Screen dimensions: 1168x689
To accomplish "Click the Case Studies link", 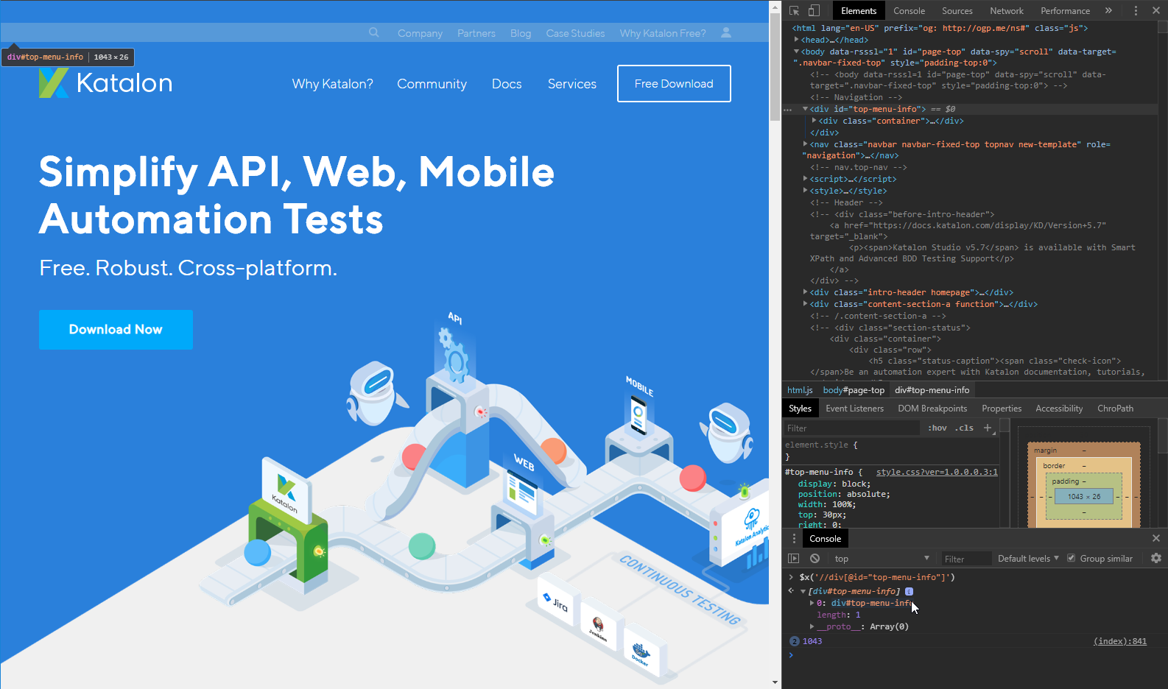I will point(575,33).
